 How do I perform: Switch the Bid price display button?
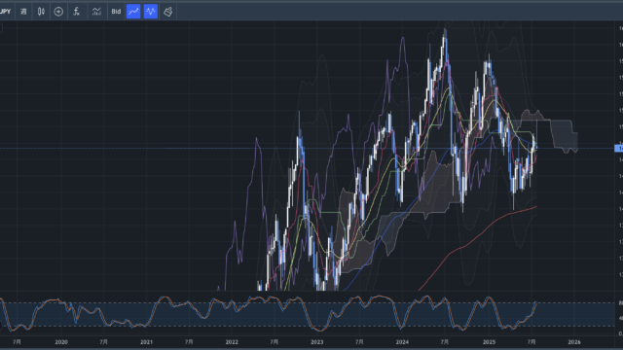[x=116, y=12]
